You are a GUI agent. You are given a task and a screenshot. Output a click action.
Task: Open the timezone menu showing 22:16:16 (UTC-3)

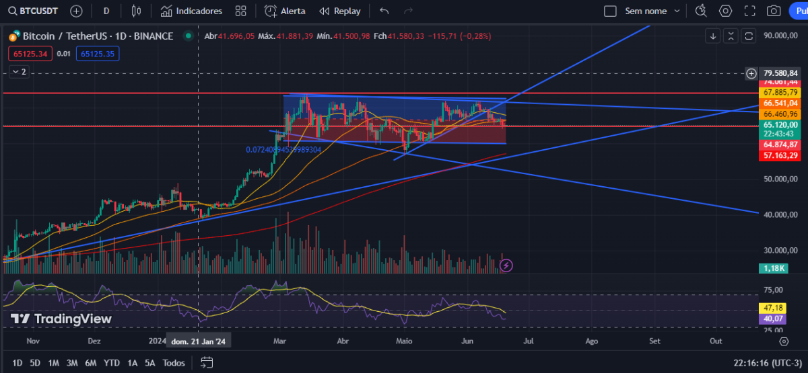click(768, 363)
